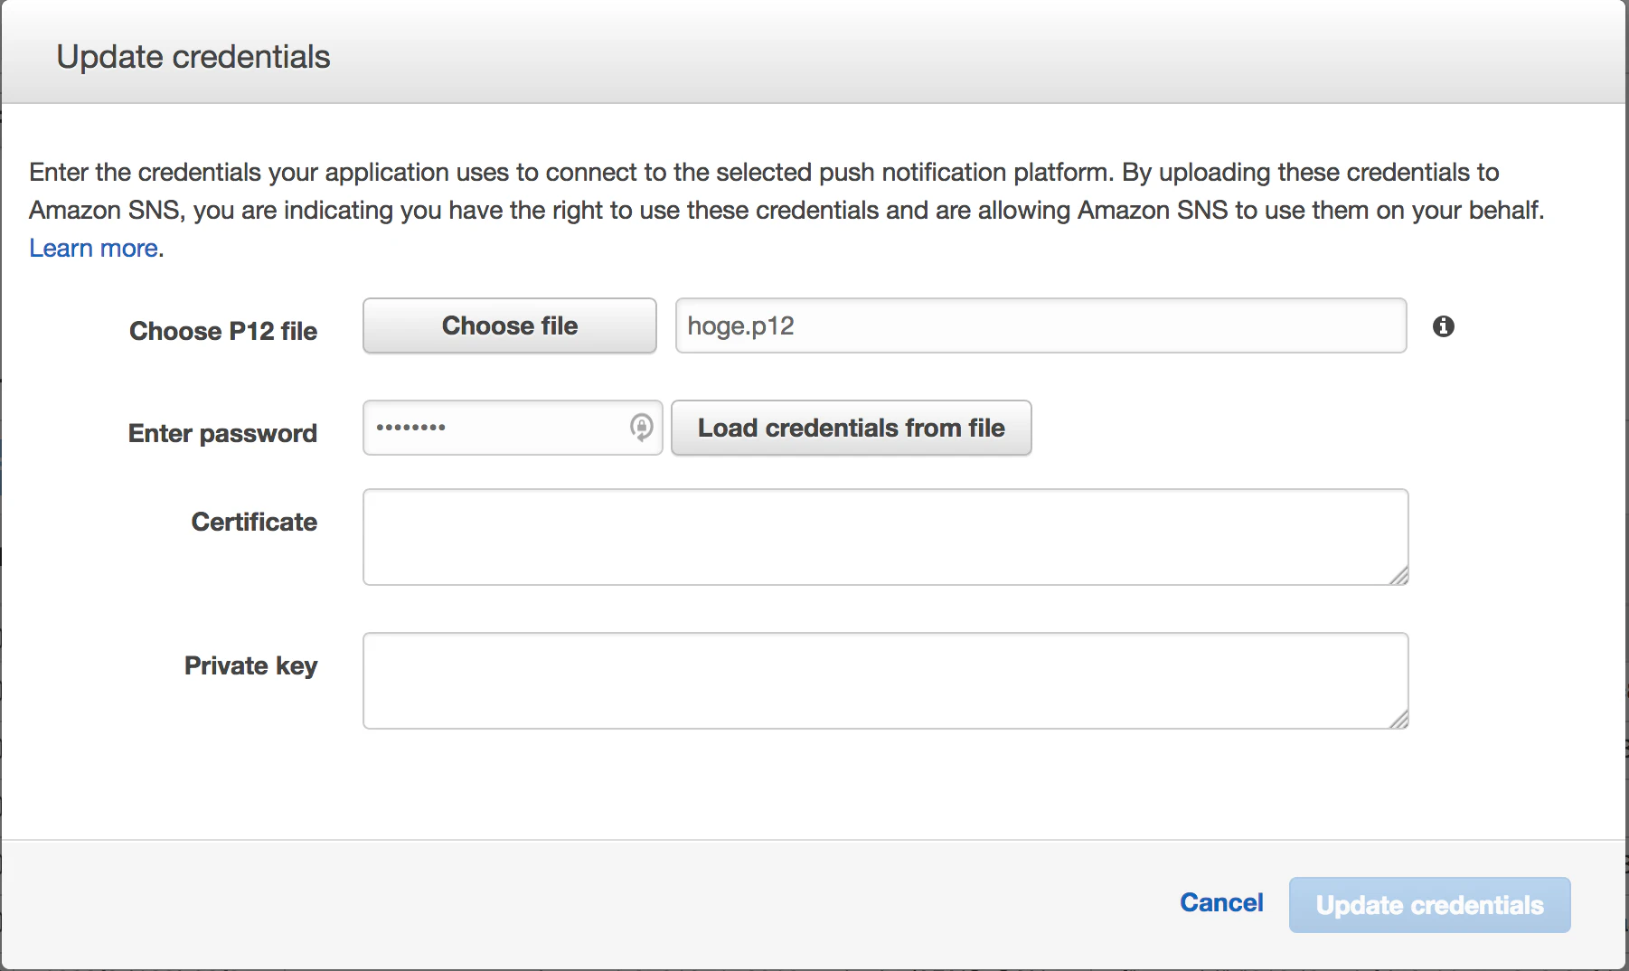1629x971 pixels.
Task: Click the Enter password label
Action: pos(222,433)
